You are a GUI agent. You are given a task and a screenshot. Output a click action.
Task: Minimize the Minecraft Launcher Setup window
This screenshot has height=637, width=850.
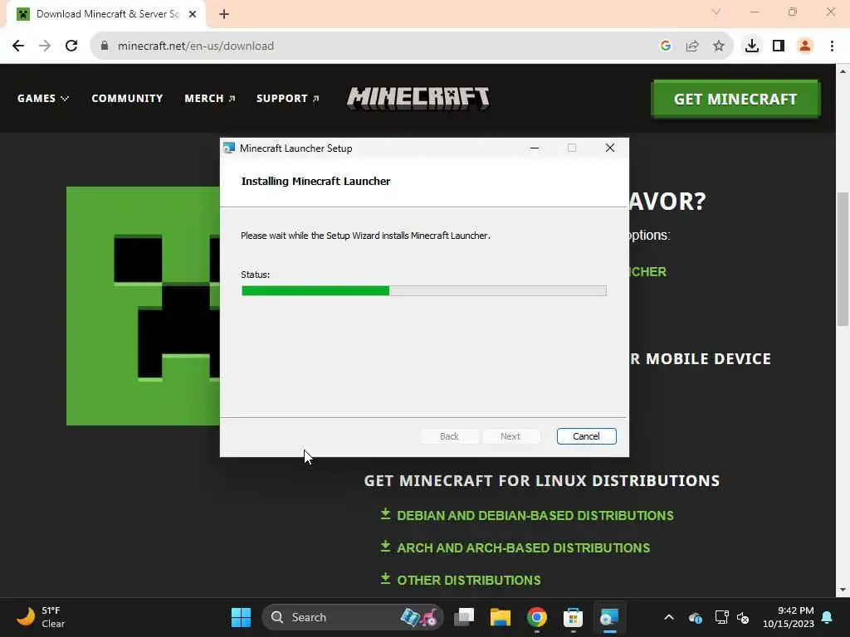[x=535, y=148]
